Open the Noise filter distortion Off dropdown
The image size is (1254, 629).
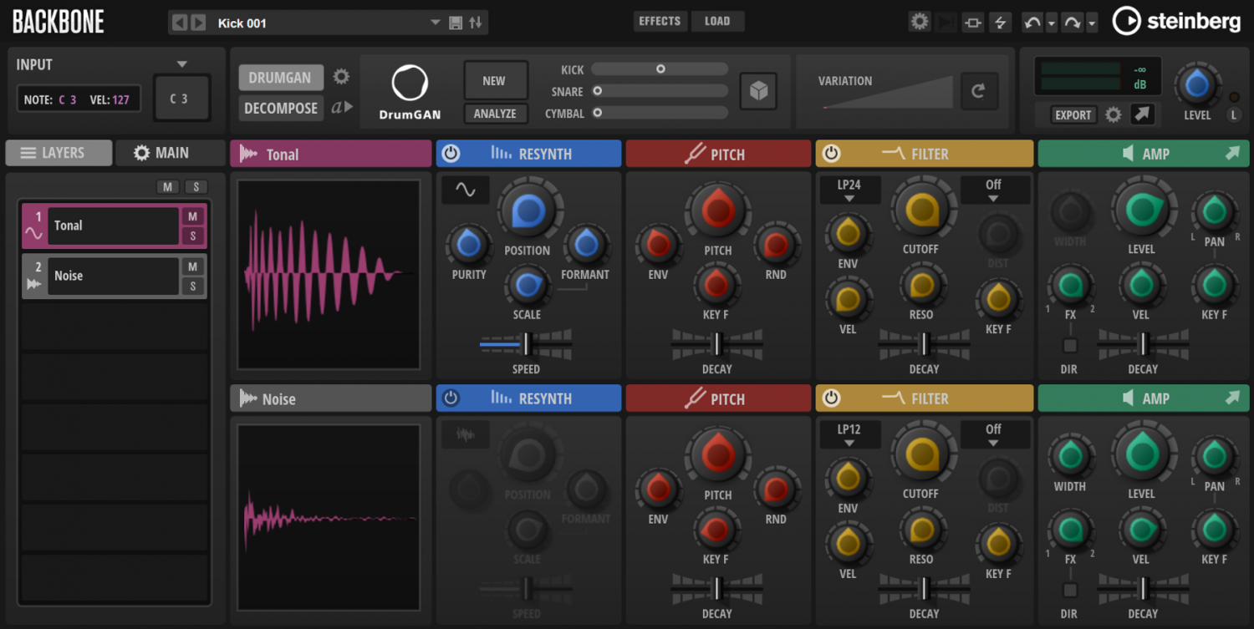click(994, 434)
